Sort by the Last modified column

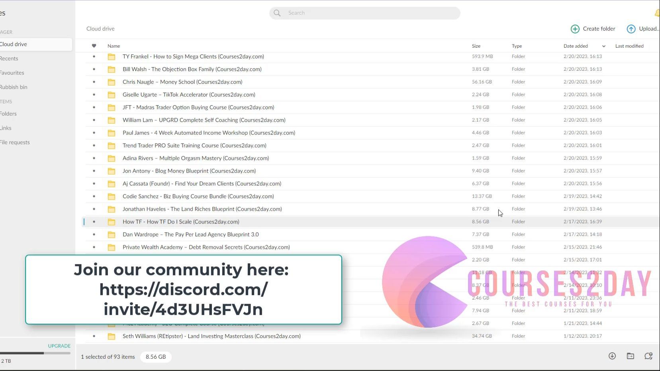(629, 46)
